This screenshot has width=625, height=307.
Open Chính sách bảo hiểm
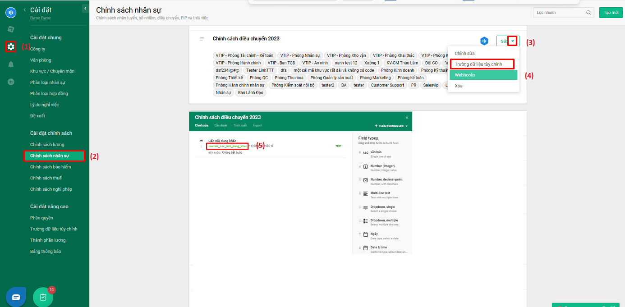point(51,167)
